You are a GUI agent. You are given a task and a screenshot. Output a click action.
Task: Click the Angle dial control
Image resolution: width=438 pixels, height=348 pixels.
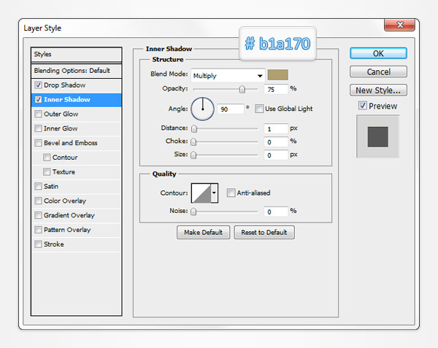202,109
